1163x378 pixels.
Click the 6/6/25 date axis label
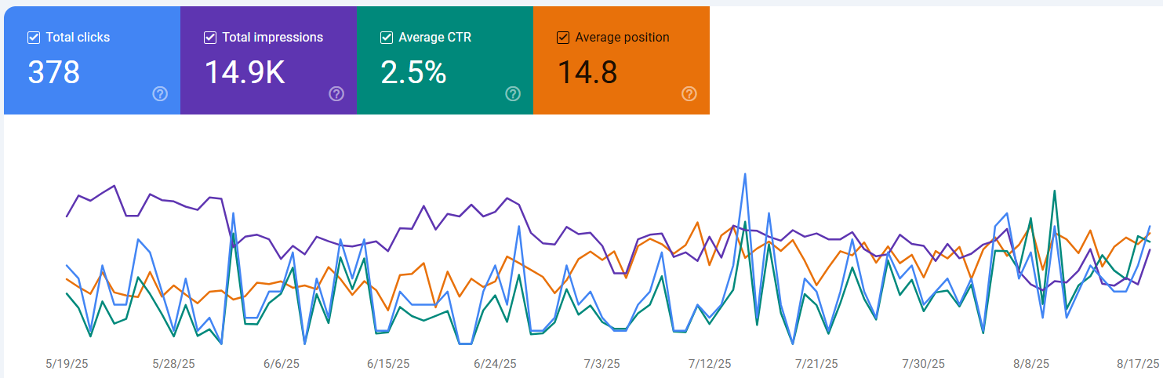[282, 364]
